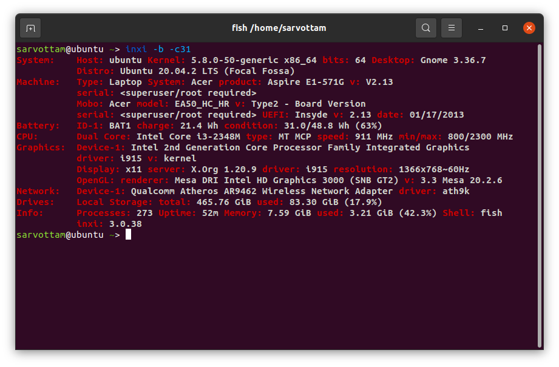Place the cursor at the fish prompt
This screenshot has height=367, width=559.
coord(129,234)
